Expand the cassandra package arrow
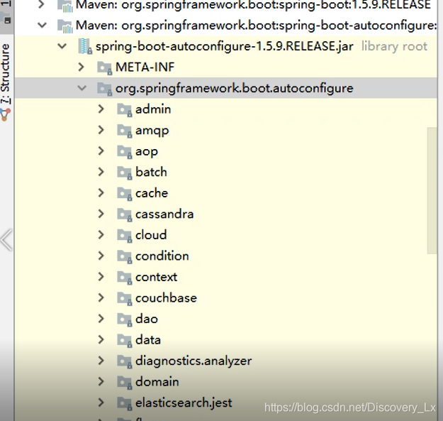 [x=101, y=214]
